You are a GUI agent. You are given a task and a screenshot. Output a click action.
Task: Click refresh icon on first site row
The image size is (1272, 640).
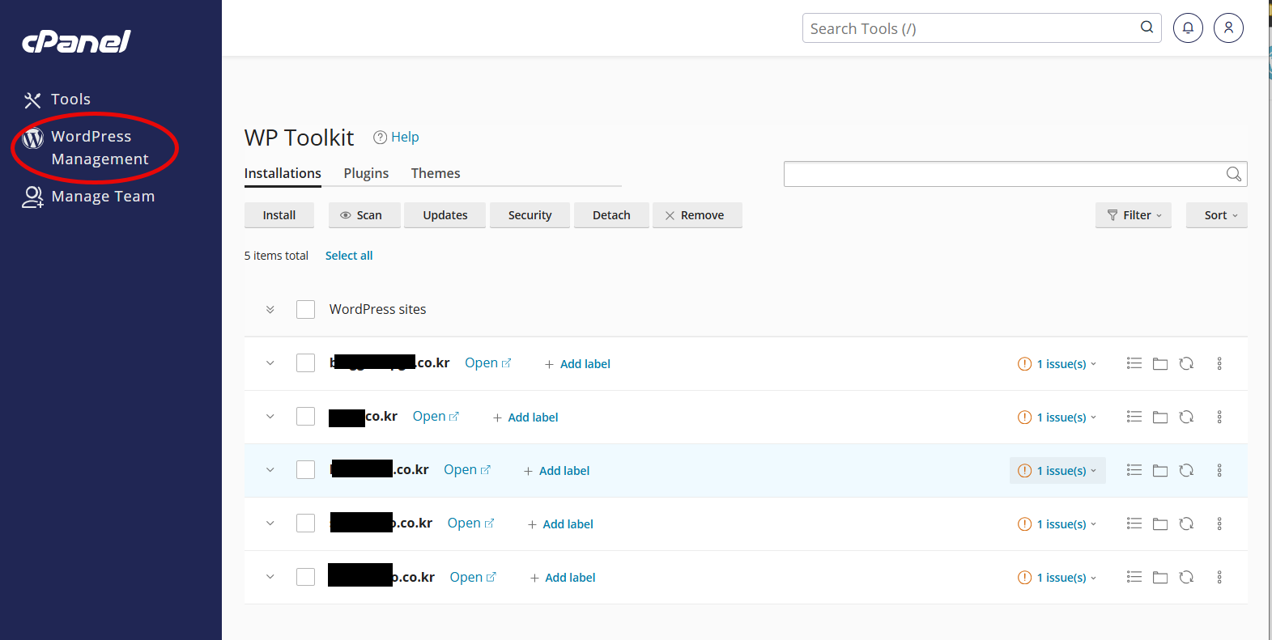1186,364
